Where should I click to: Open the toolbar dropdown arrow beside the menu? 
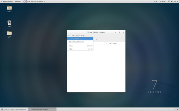[97, 39]
